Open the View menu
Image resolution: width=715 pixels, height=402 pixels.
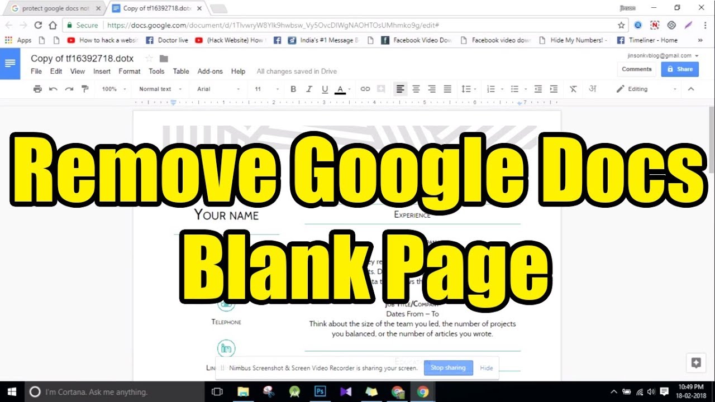tap(78, 71)
